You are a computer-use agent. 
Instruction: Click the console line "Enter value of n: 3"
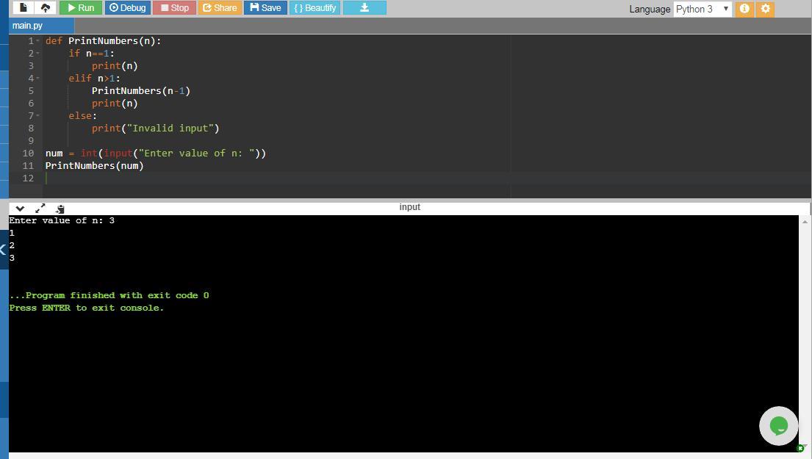coord(62,220)
